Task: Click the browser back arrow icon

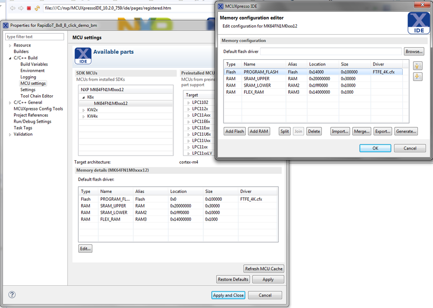Action: (x=13, y=8)
